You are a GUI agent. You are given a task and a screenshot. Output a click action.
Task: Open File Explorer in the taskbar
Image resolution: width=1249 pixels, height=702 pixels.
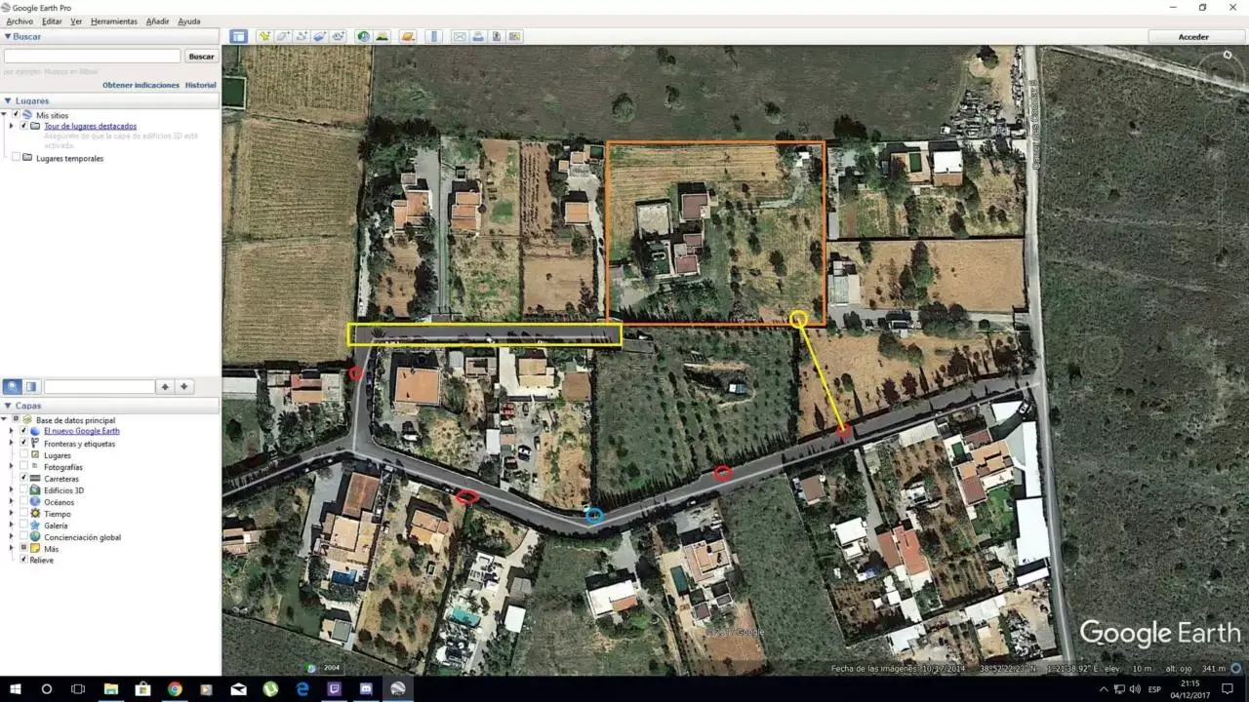click(x=110, y=689)
